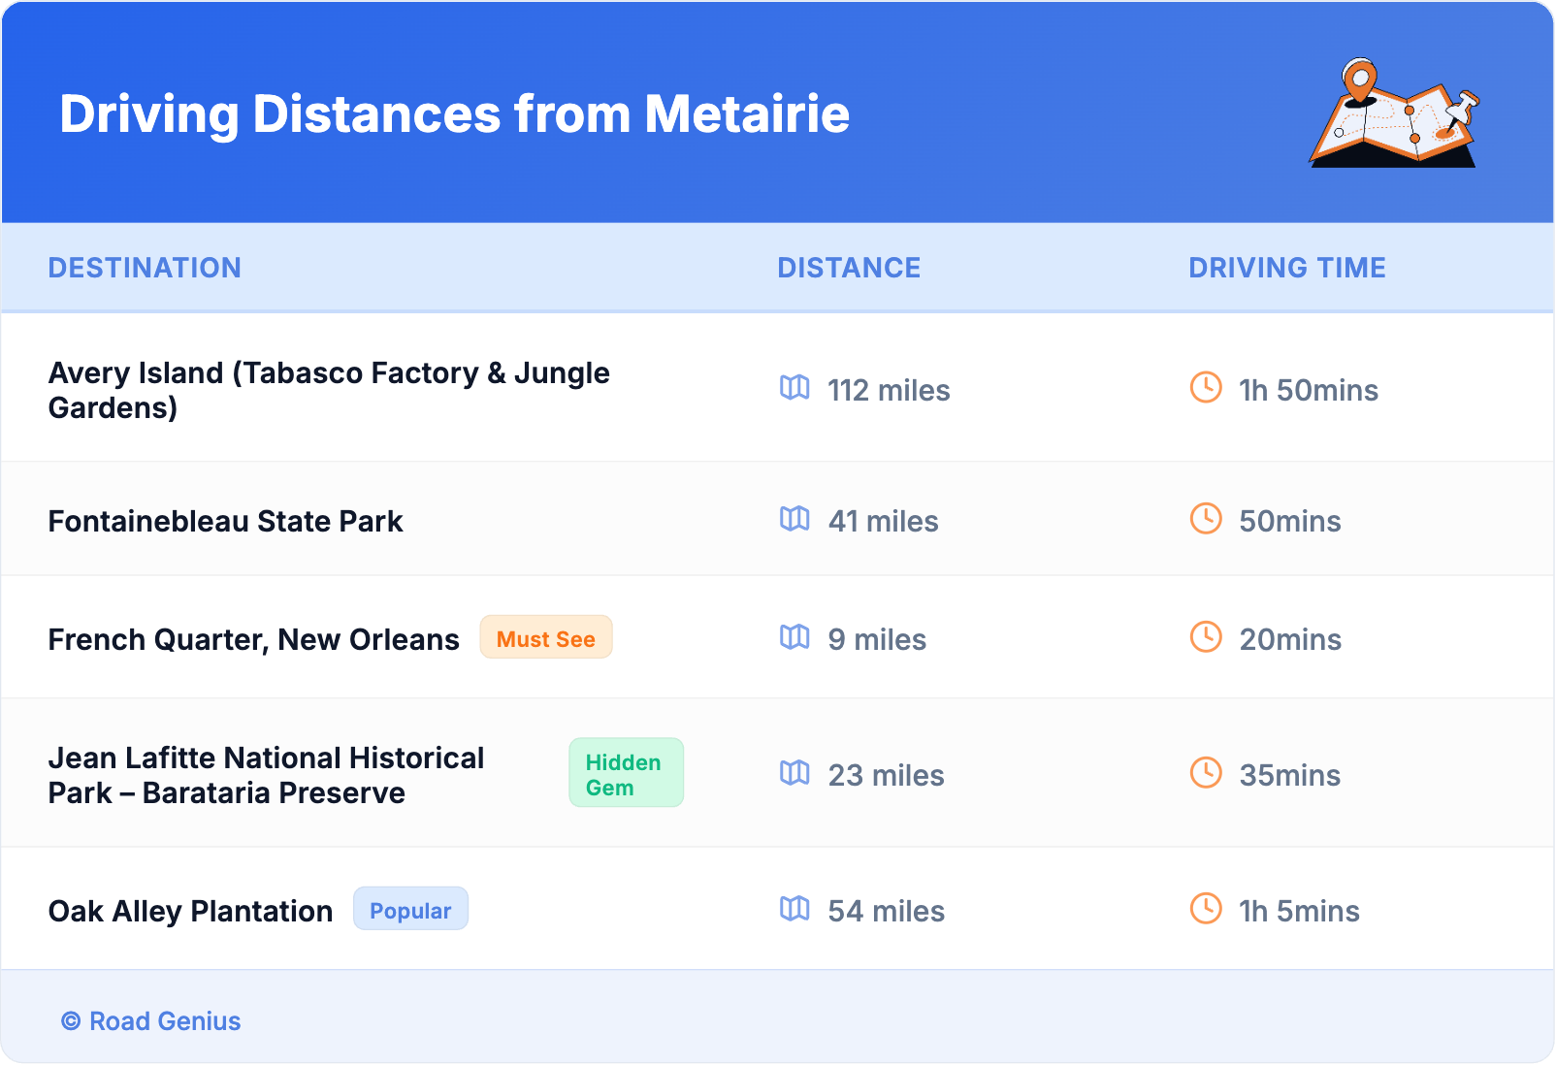Click the clock icon next to 50mins
Screen dimensions: 1556x1065
(1206, 519)
